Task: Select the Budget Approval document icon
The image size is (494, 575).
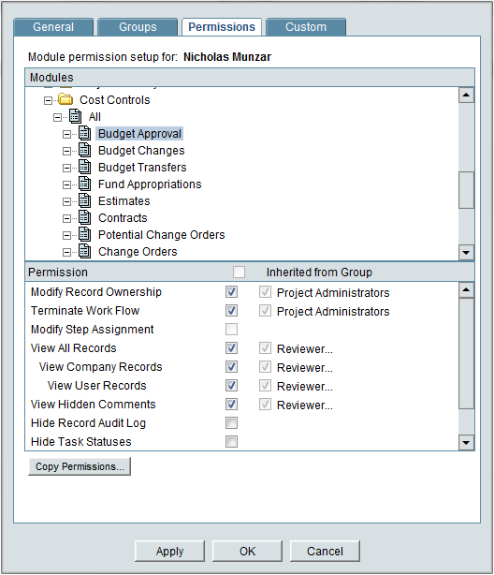Action: click(x=84, y=133)
